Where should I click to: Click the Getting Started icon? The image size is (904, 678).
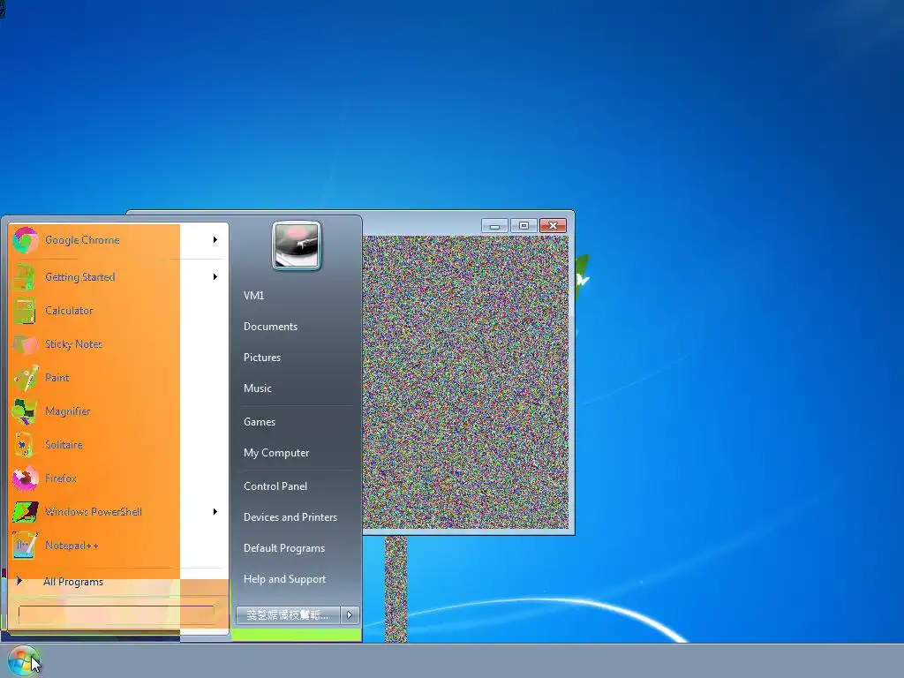pos(25,276)
